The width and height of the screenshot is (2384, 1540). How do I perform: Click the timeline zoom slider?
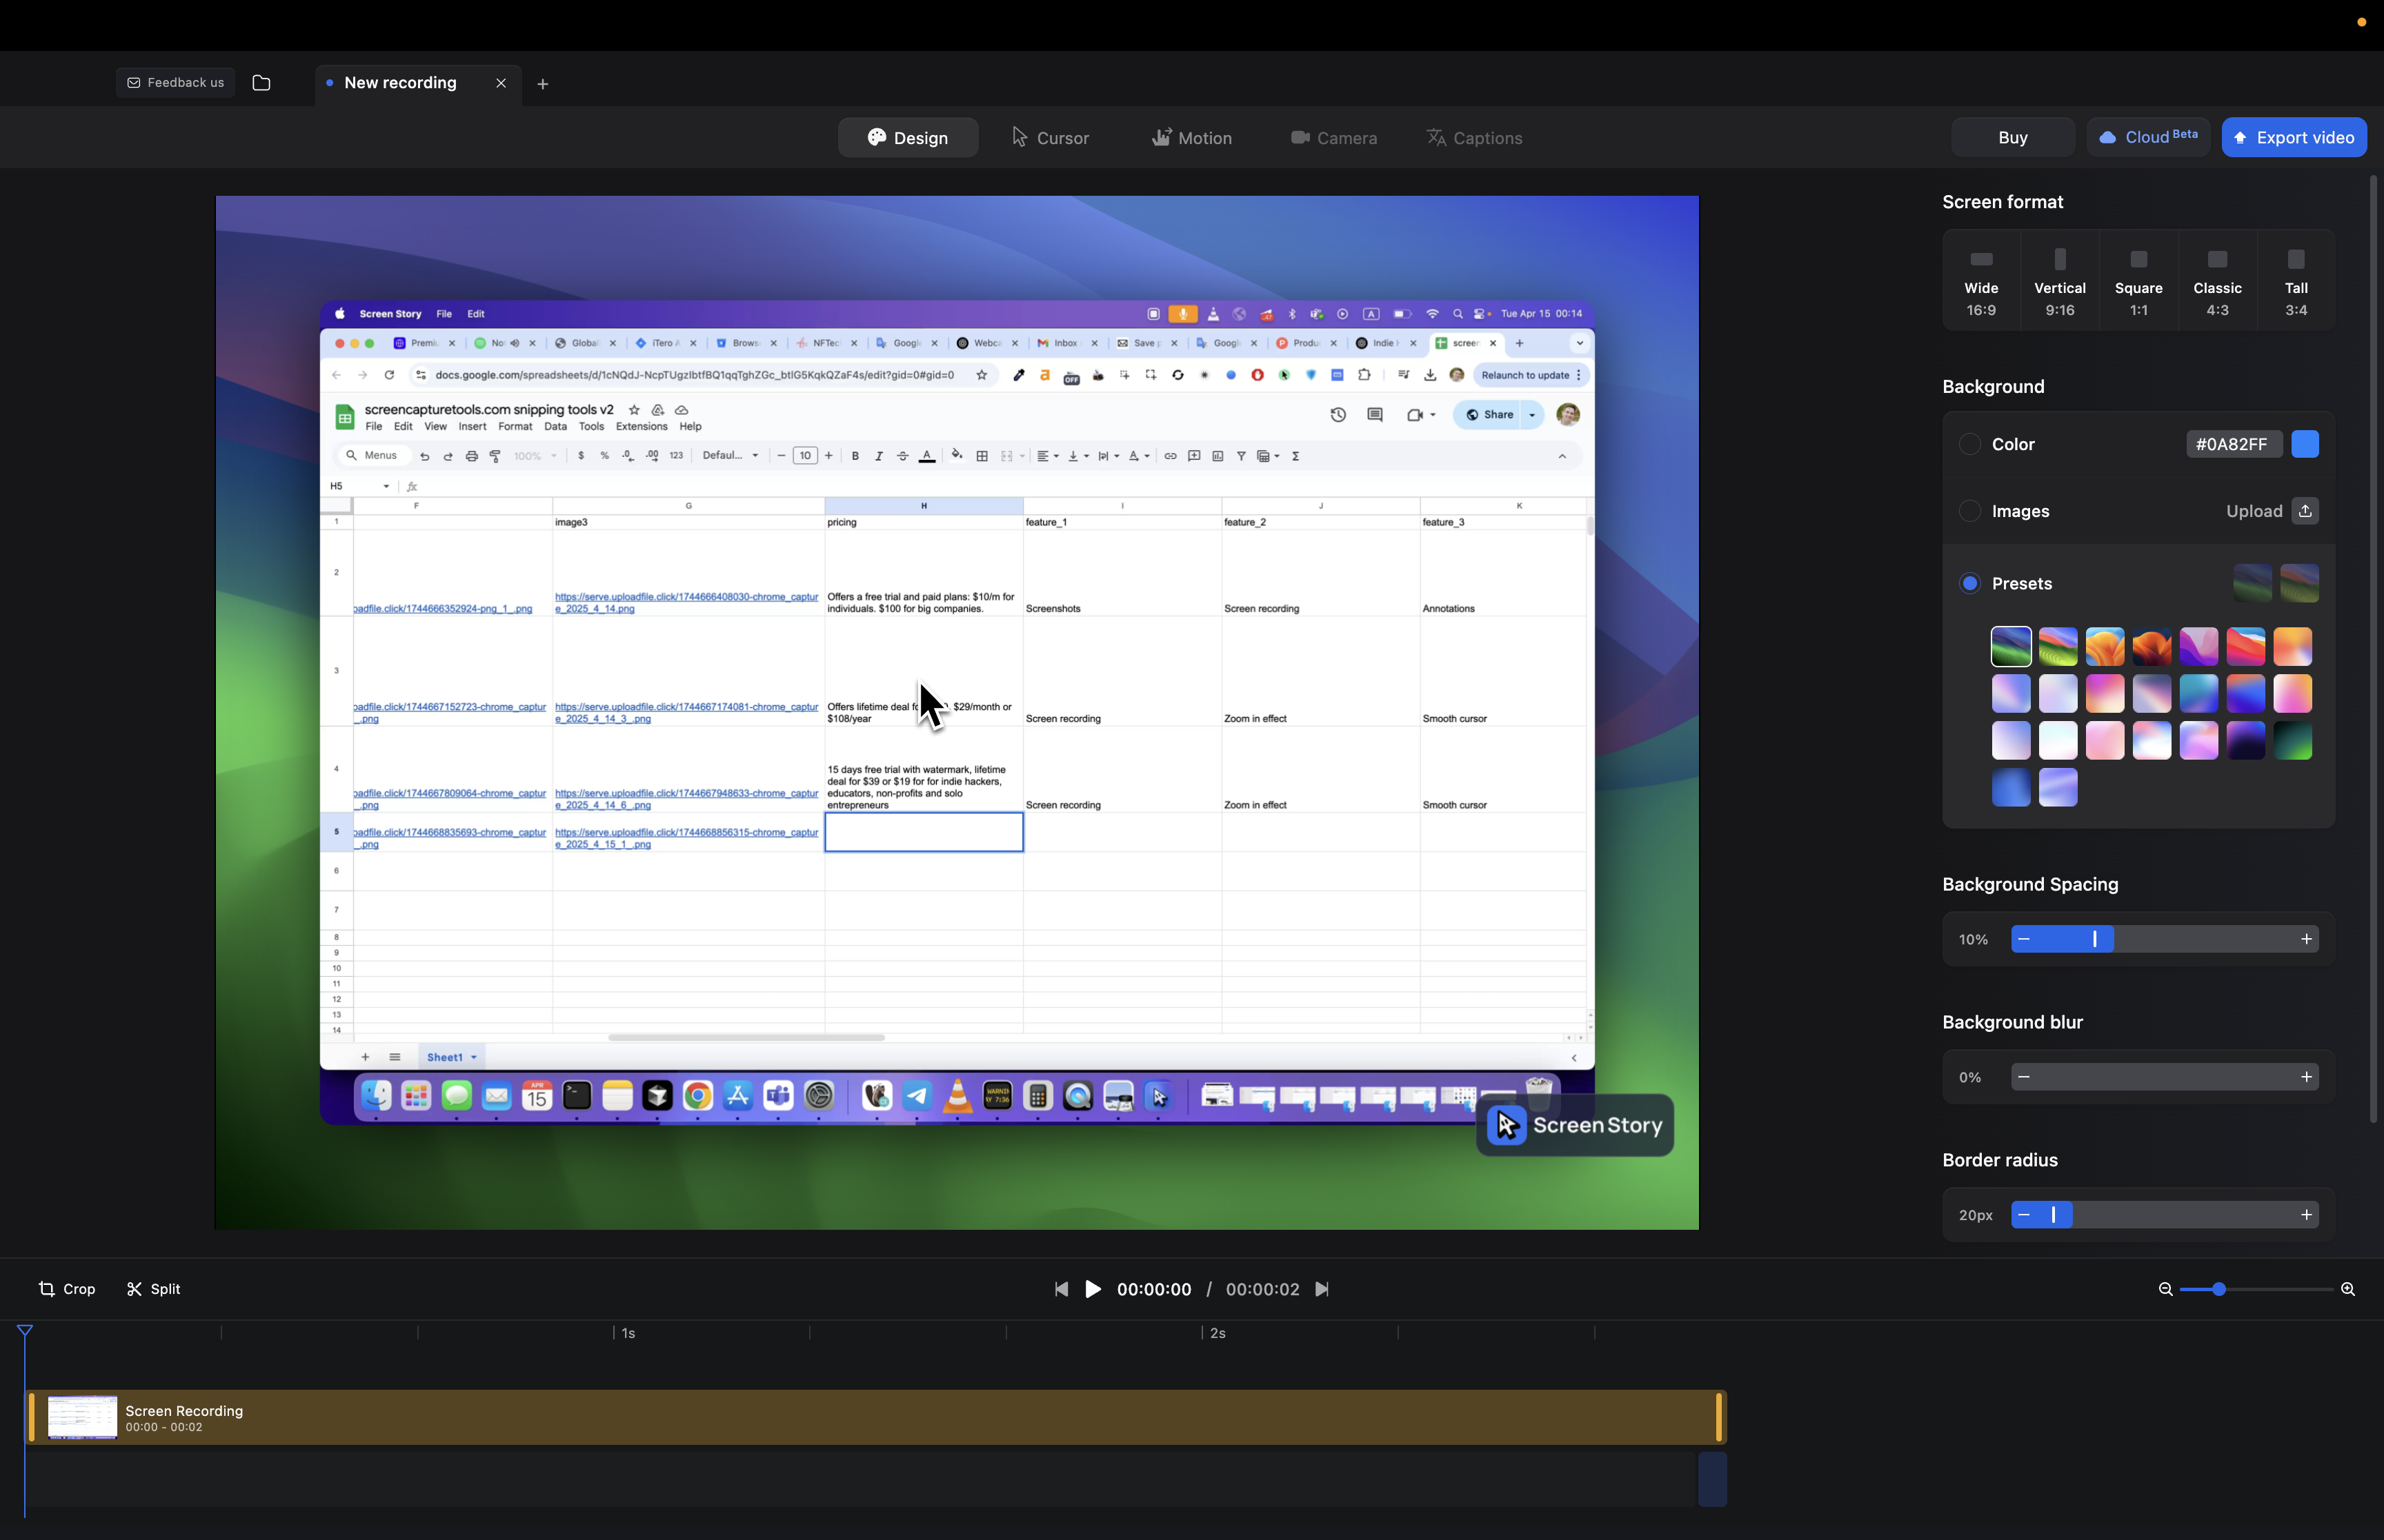2256,1290
